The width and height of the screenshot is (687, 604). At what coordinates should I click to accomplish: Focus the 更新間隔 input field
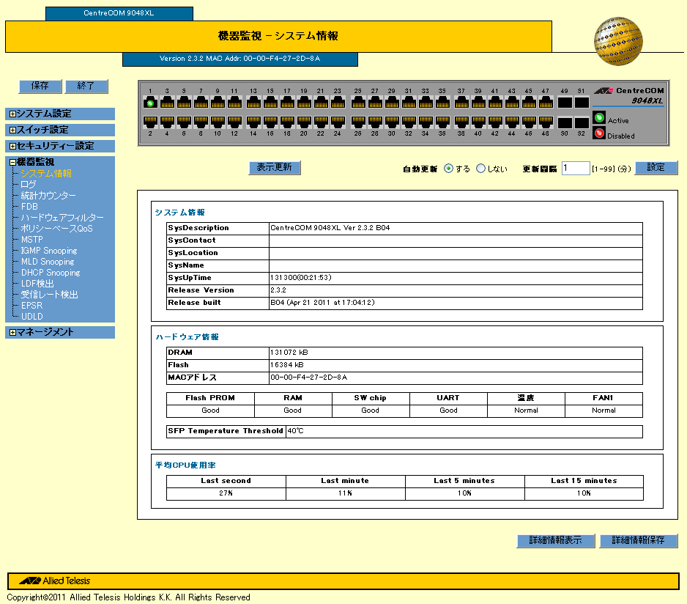point(576,168)
